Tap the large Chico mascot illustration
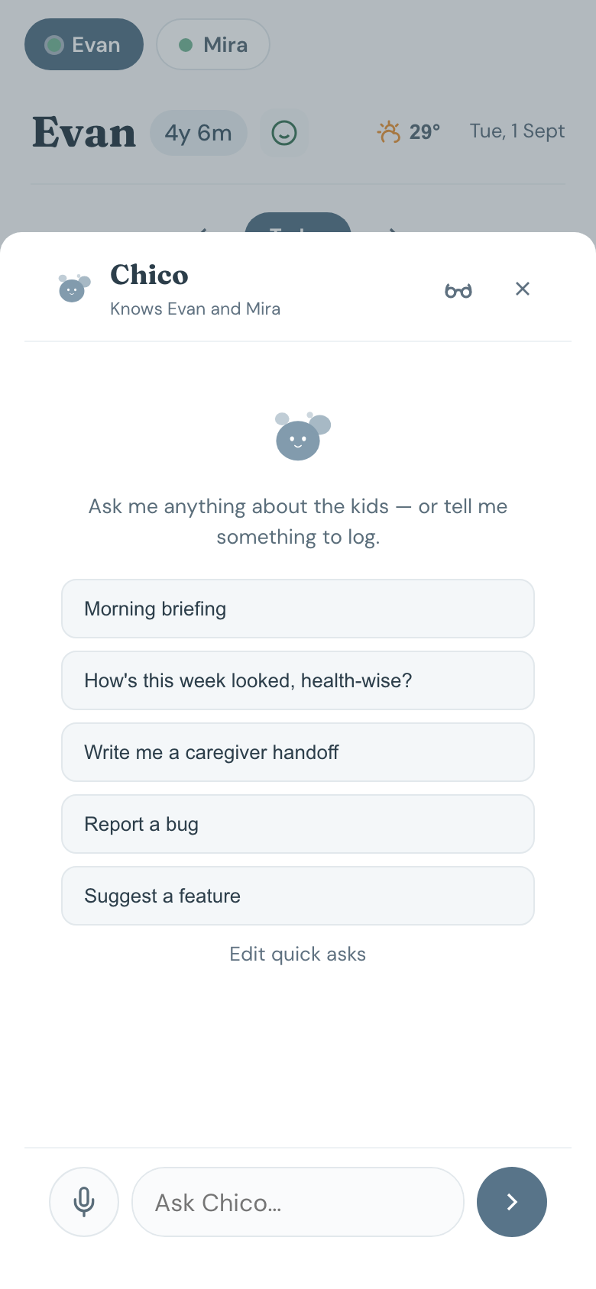This screenshot has height=1289, width=596. (302, 436)
